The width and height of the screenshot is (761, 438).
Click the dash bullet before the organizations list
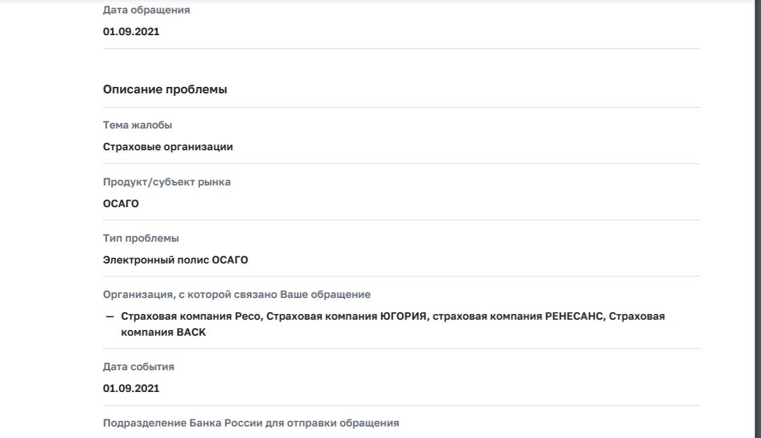pyautogui.click(x=110, y=317)
